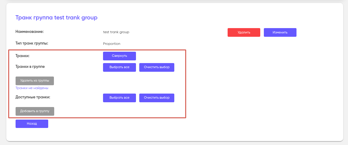Select all under Транки в группе
This screenshot has height=145, width=348.
point(119,67)
